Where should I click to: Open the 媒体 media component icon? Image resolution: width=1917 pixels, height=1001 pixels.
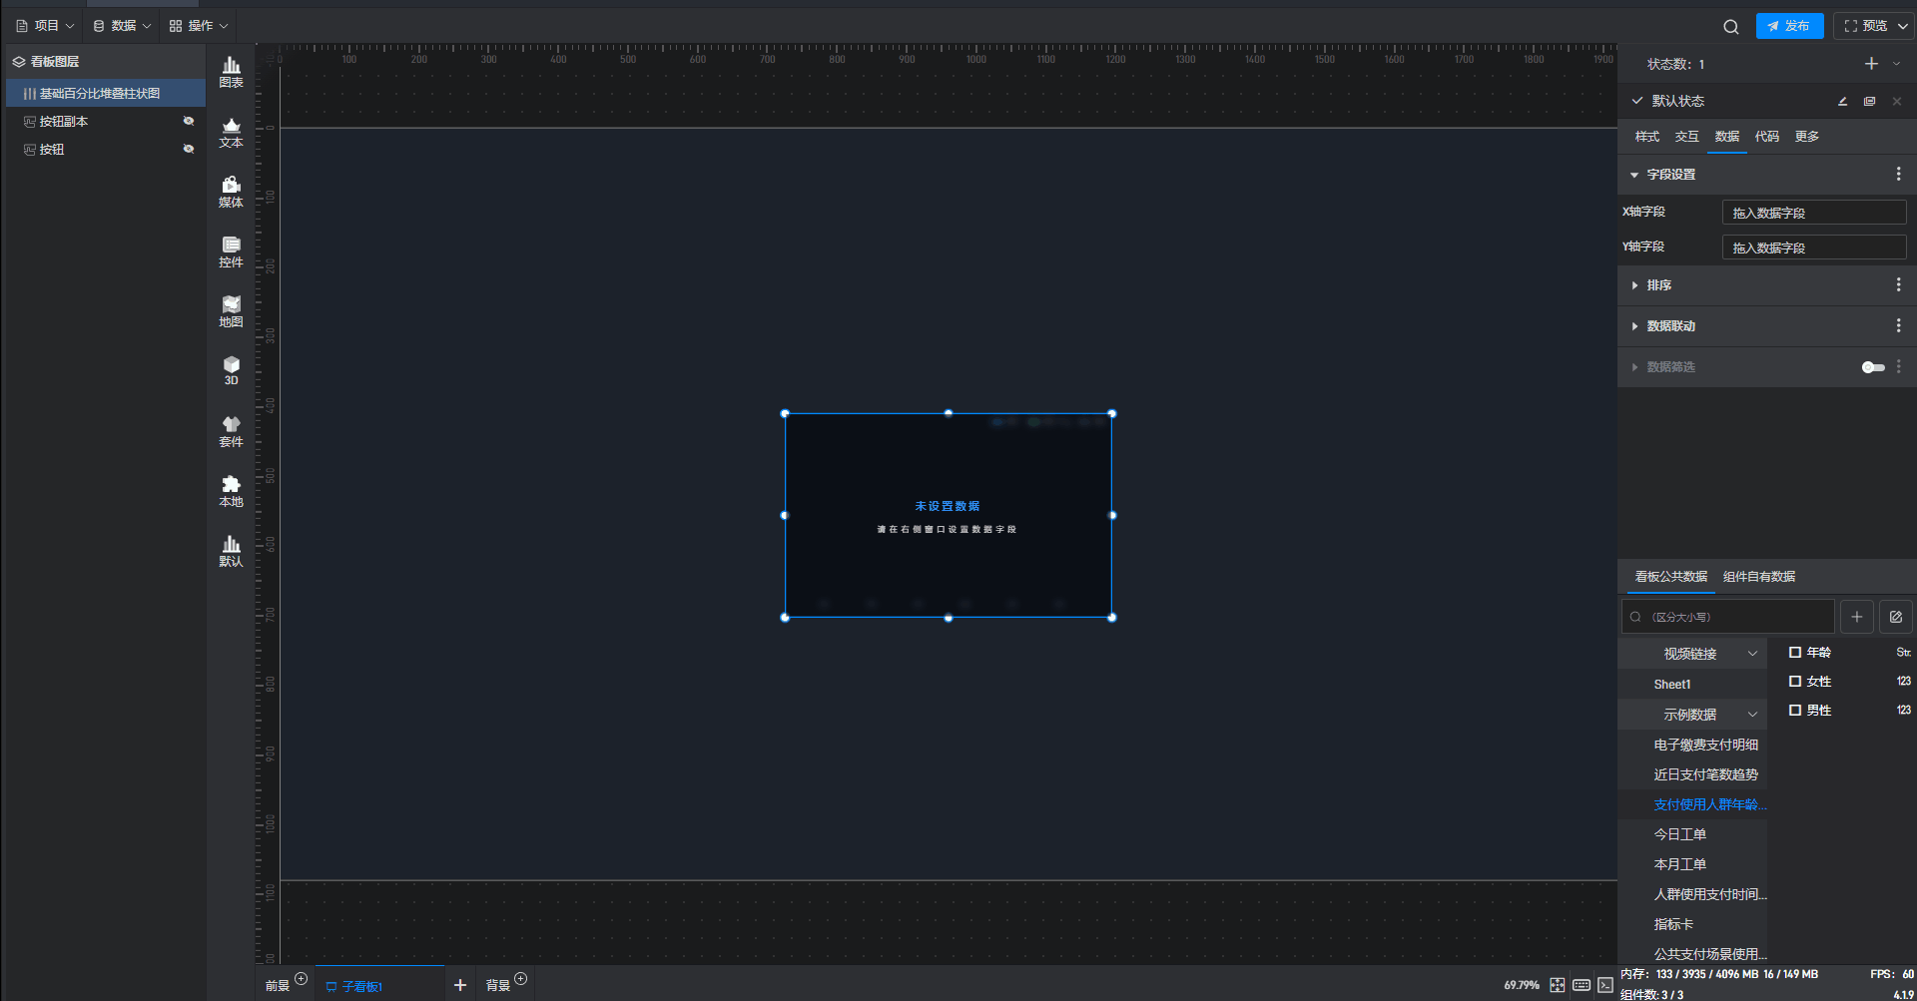(x=231, y=192)
